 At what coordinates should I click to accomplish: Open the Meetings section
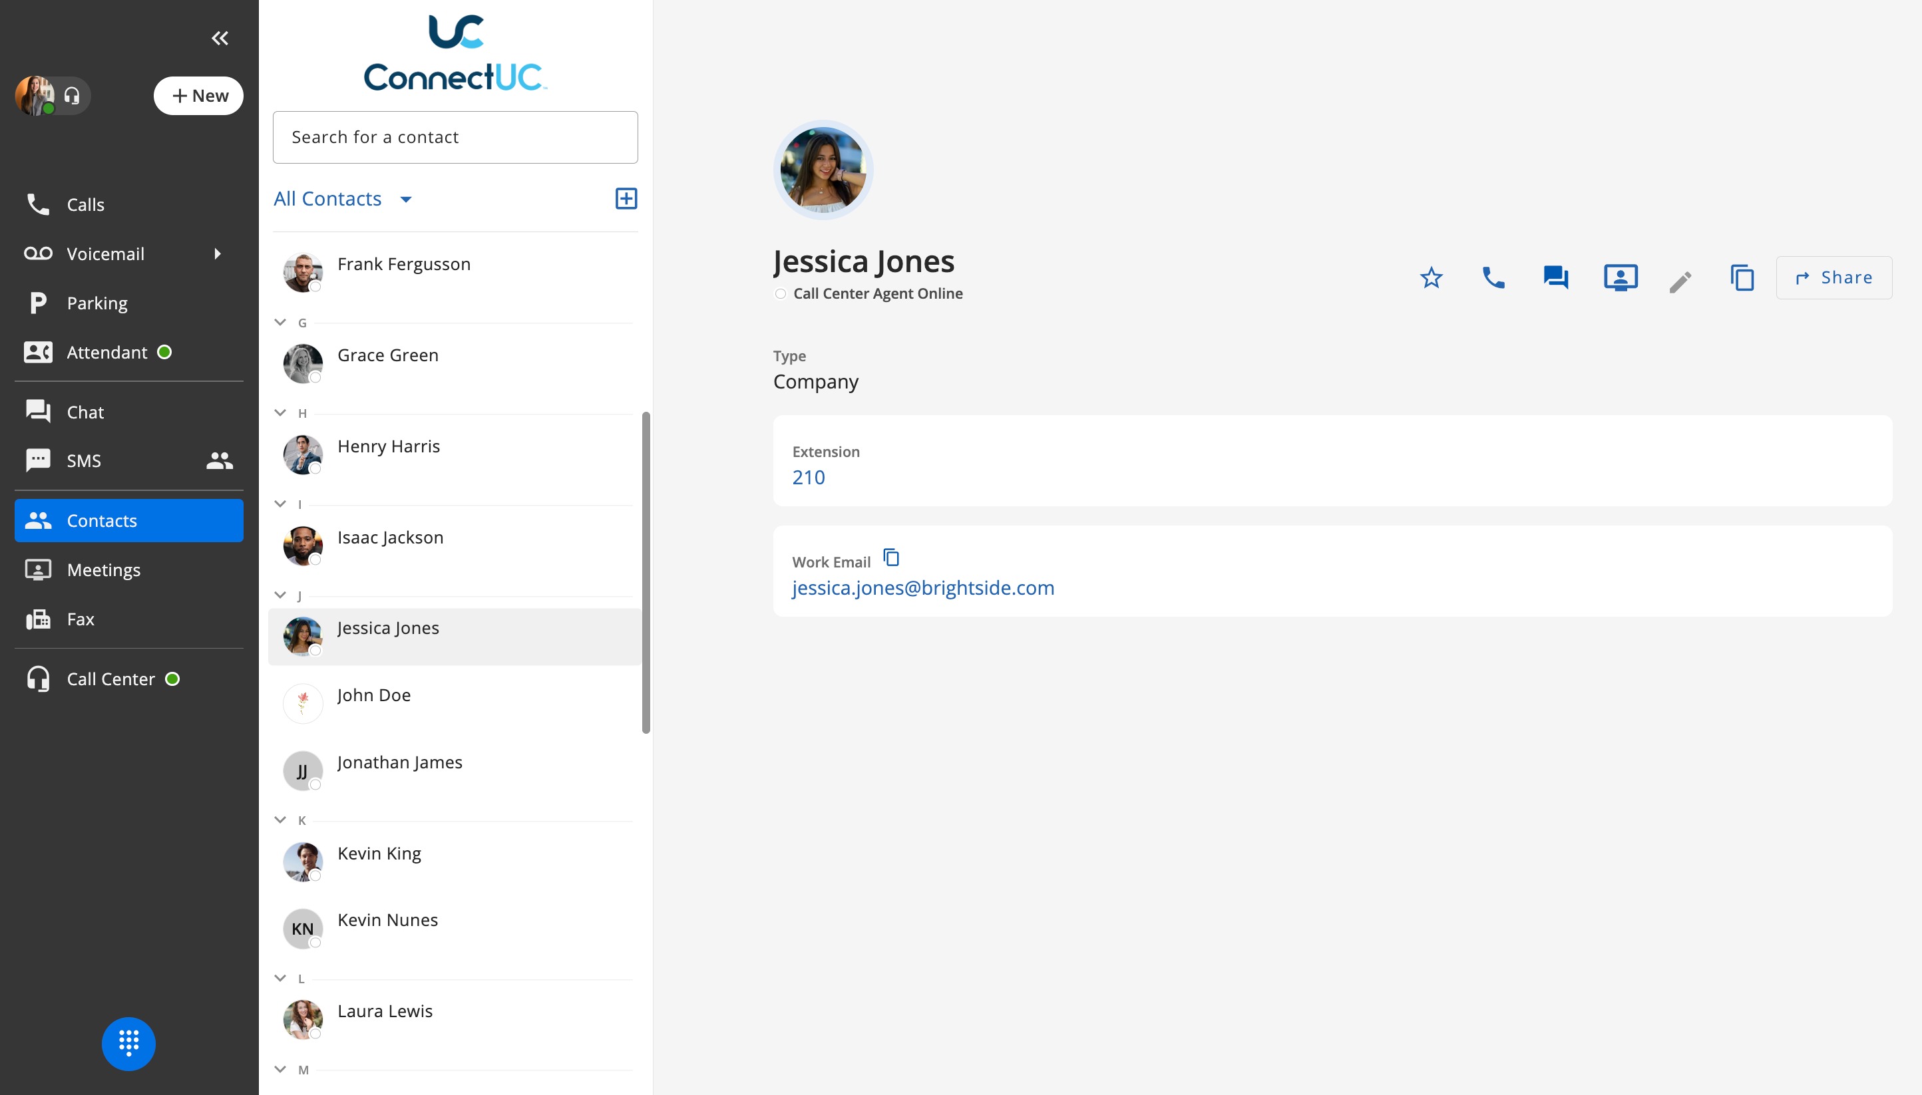(x=104, y=569)
